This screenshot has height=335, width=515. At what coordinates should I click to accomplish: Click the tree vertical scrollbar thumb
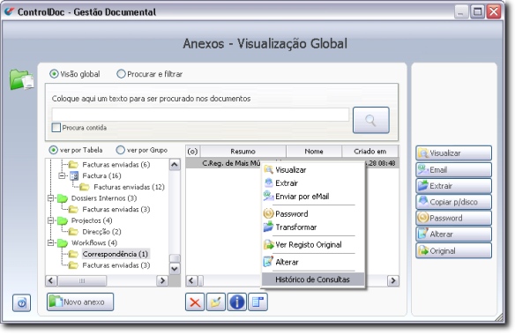click(x=175, y=258)
